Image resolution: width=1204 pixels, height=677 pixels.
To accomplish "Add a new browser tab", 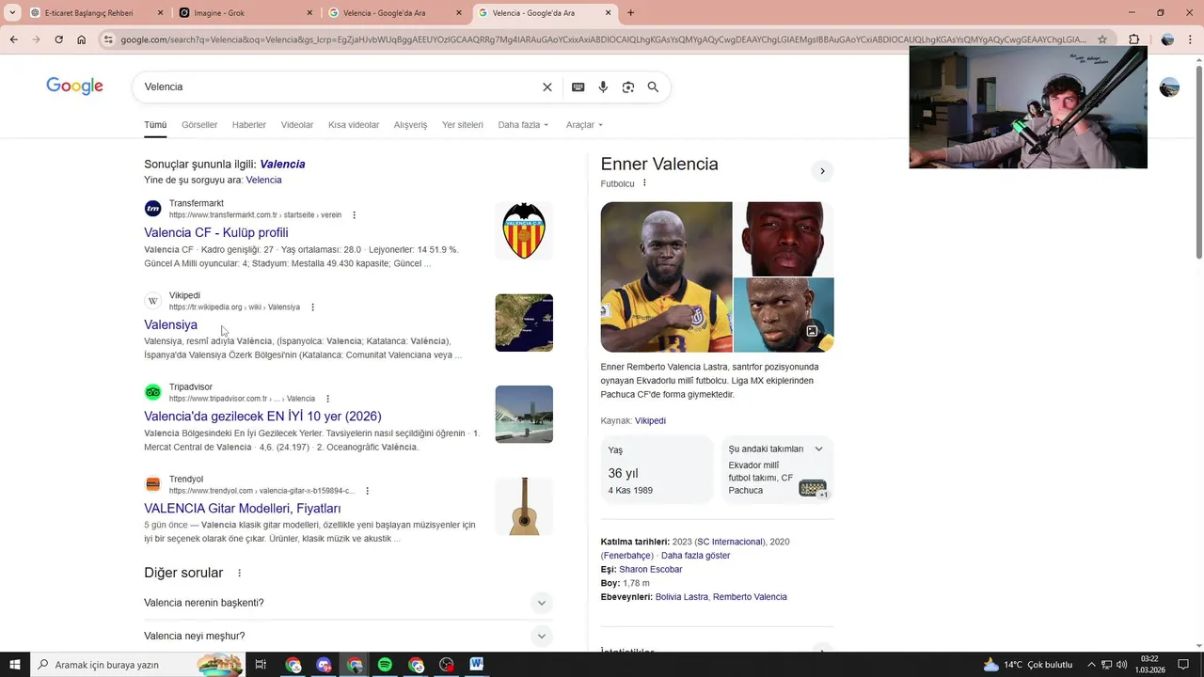I will pyautogui.click(x=630, y=13).
